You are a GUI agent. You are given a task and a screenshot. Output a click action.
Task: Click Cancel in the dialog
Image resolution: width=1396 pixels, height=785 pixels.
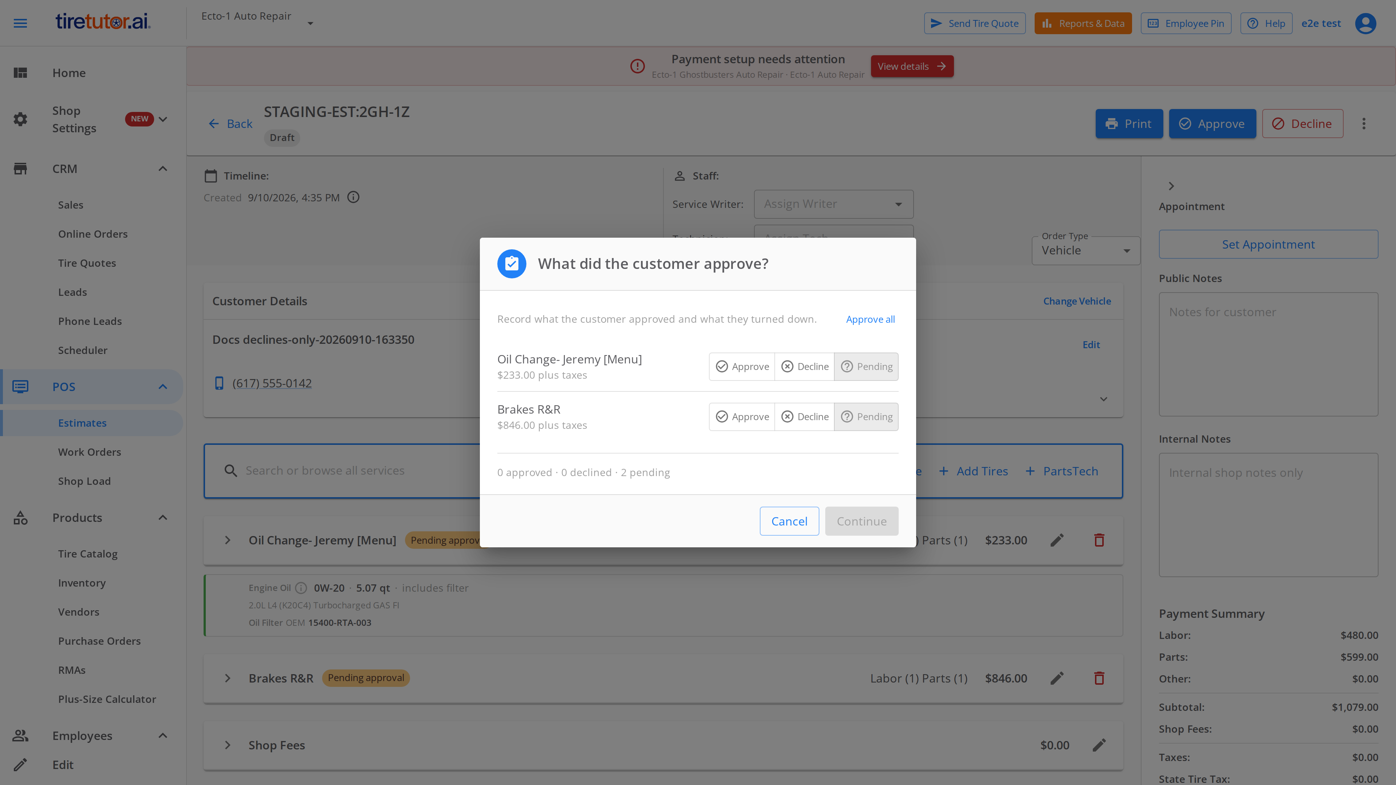click(x=789, y=521)
